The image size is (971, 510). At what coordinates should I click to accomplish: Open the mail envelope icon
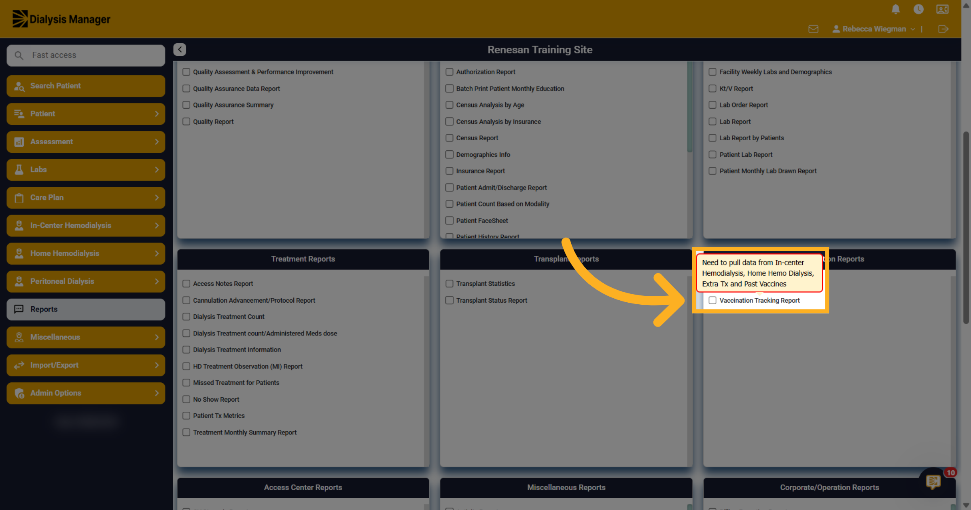813,29
